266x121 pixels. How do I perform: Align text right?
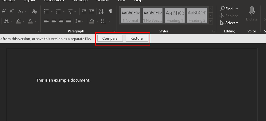pos(61,21)
